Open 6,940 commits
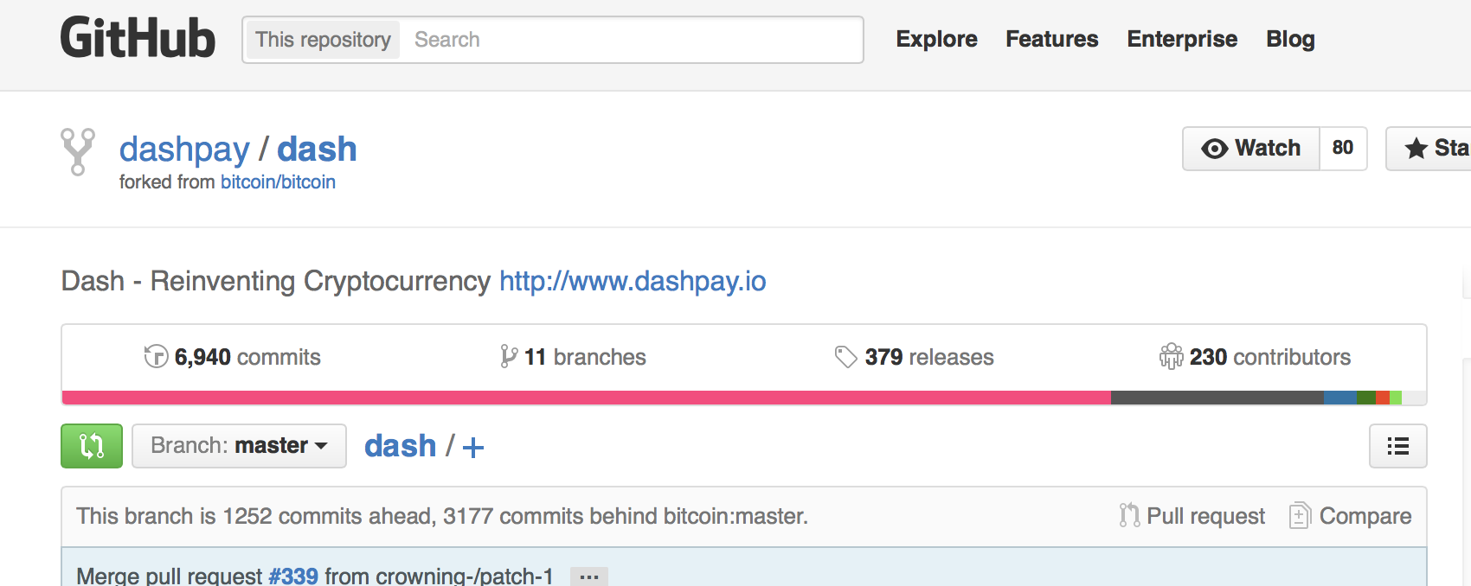 [232, 356]
